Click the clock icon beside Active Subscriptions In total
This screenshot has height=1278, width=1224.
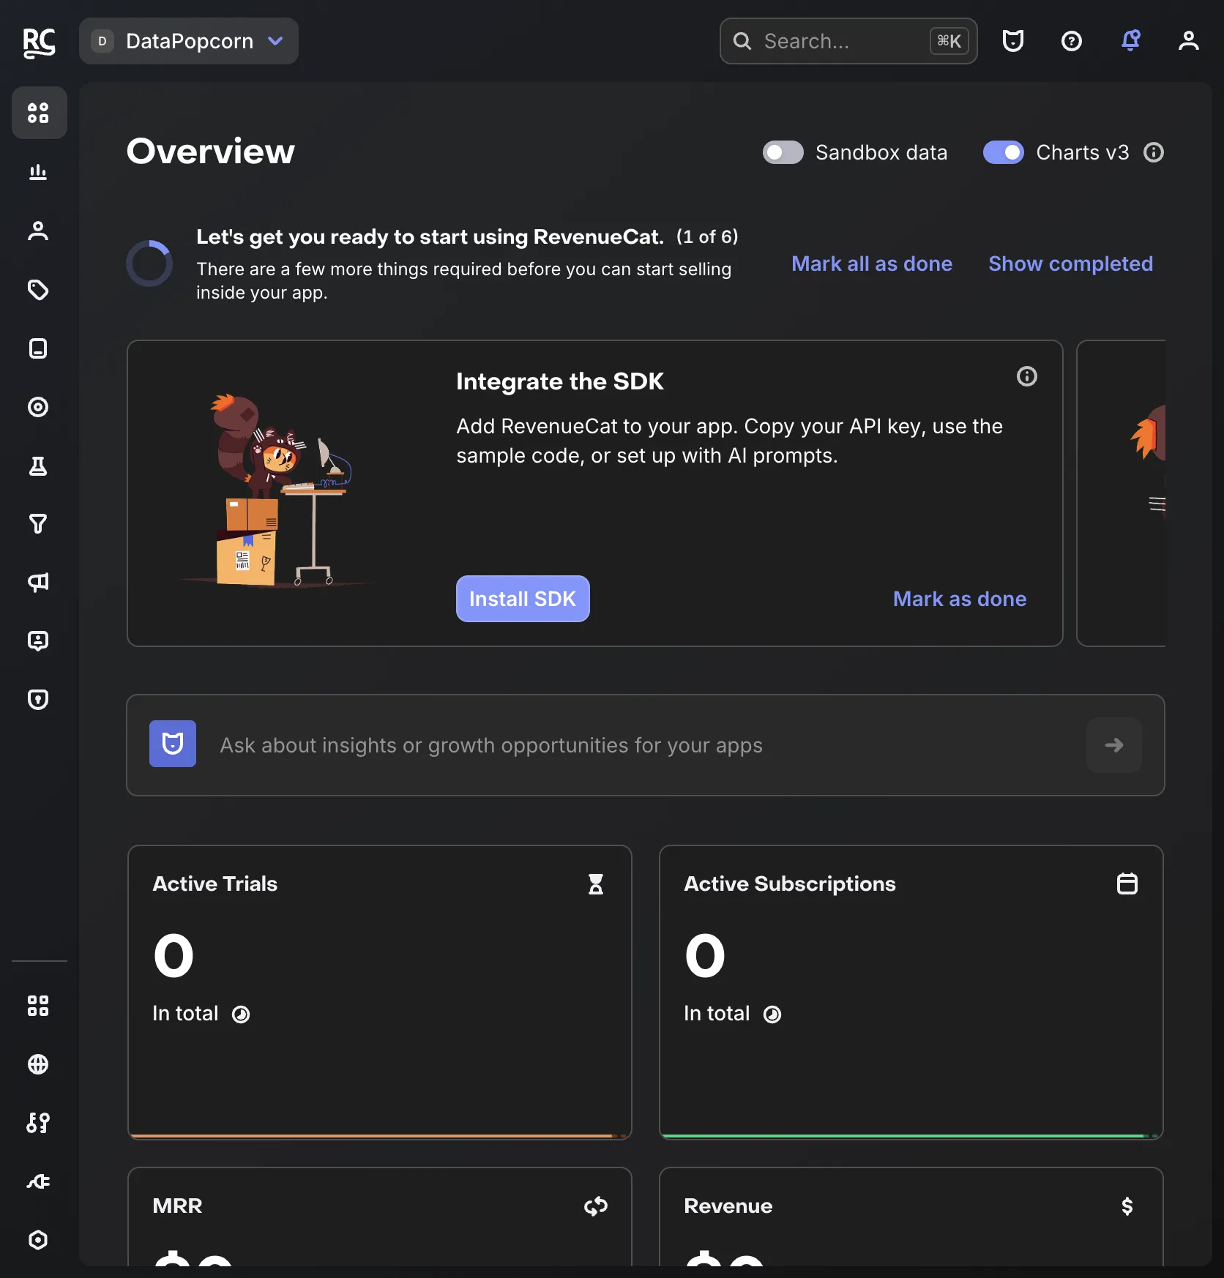click(x=772, y=1014)
